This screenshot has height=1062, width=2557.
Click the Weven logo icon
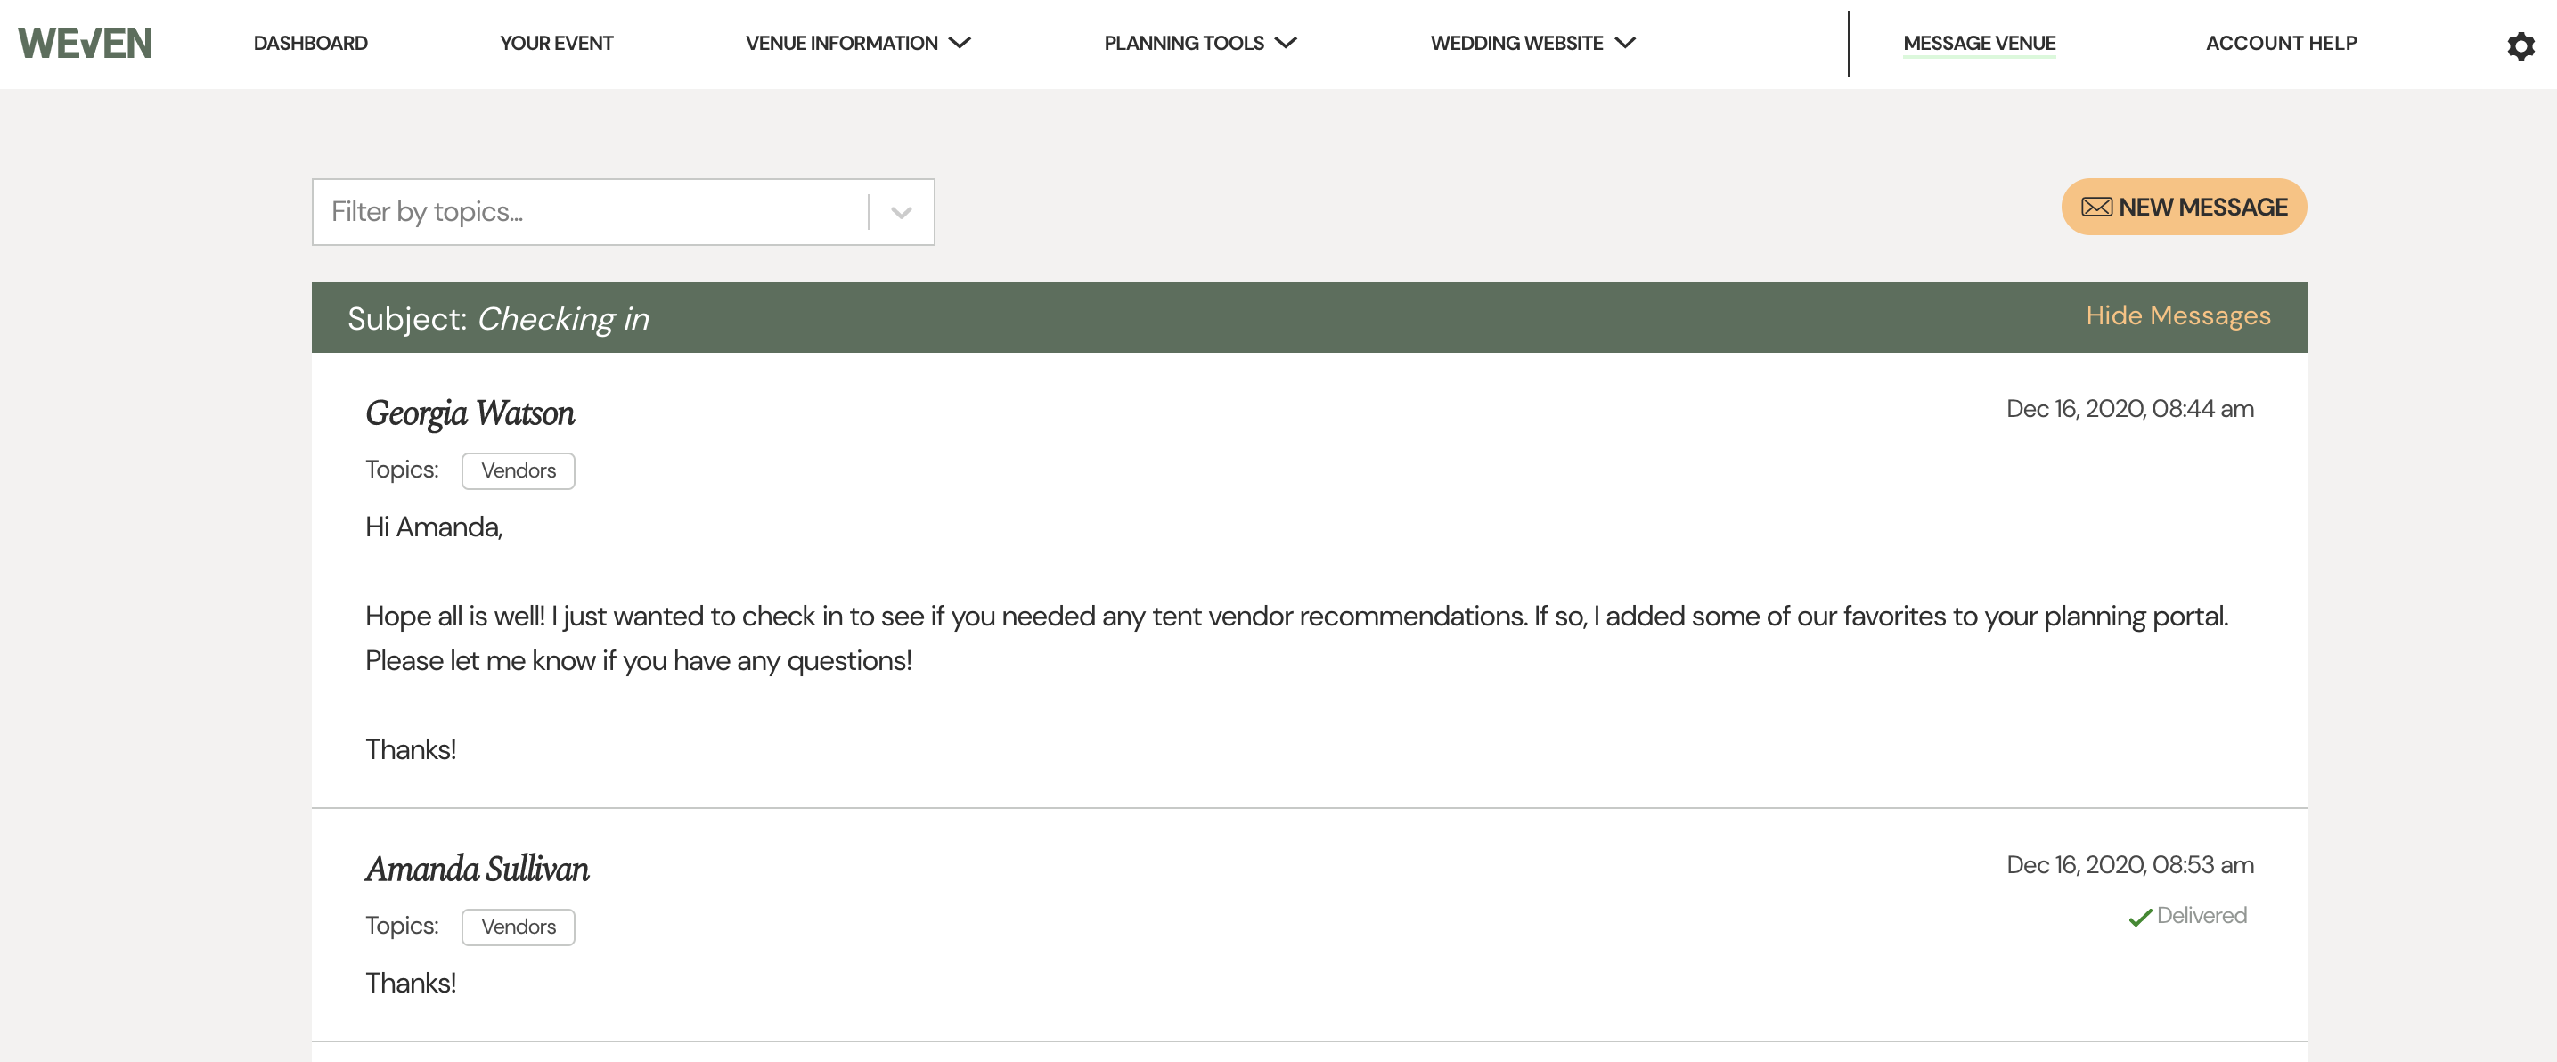coord(83,41)
